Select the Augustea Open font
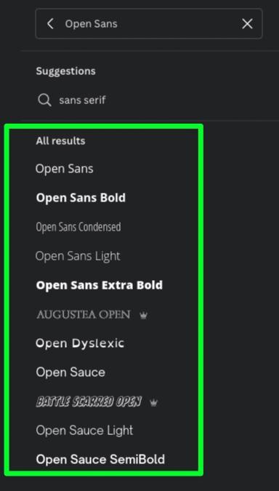This screenshot has width=279, height=491. coord(84,315)
